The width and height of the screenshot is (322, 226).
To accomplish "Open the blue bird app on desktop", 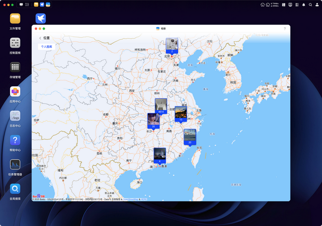I will pos(41,19).
